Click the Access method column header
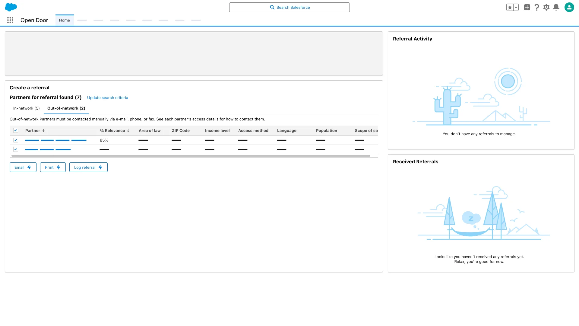Image resolution: width=579 pixels, height=326 pixels. click(x=253, y=130)
